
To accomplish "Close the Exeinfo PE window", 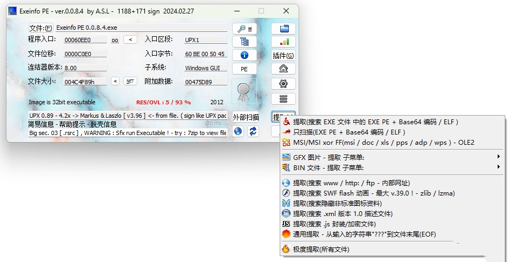I will [x=286, y=11].
